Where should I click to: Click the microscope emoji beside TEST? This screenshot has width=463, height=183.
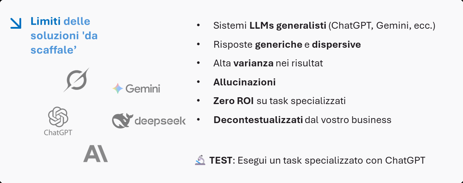coord(200,160)
